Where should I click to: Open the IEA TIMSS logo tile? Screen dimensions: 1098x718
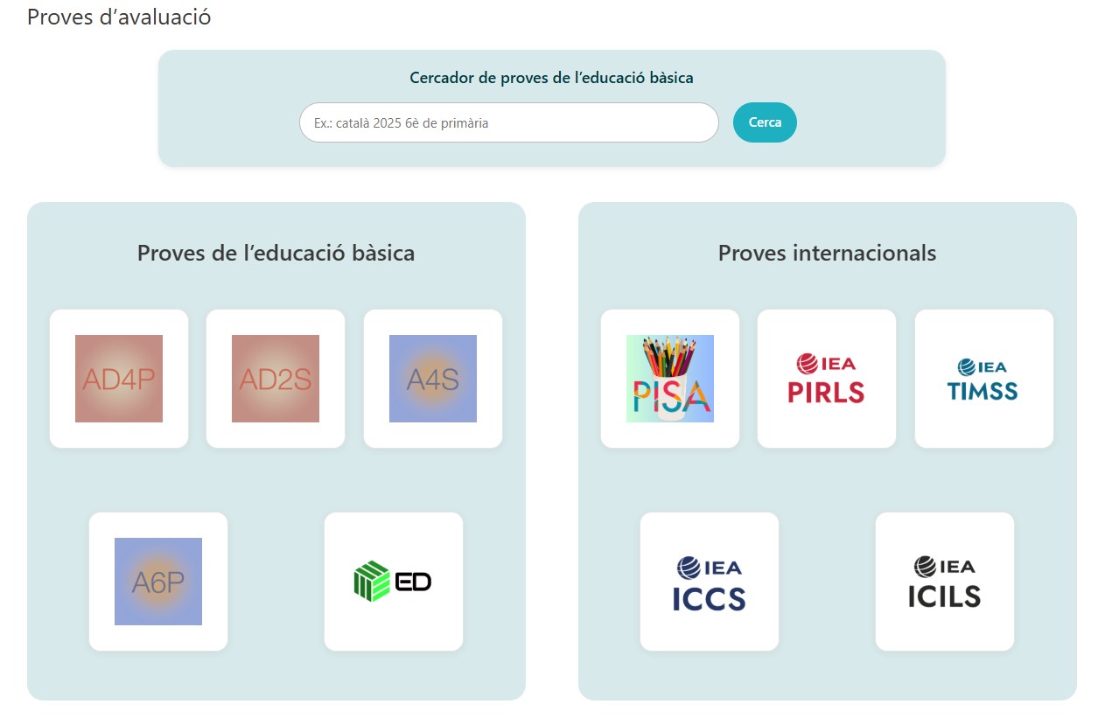[x=983, y=379]
